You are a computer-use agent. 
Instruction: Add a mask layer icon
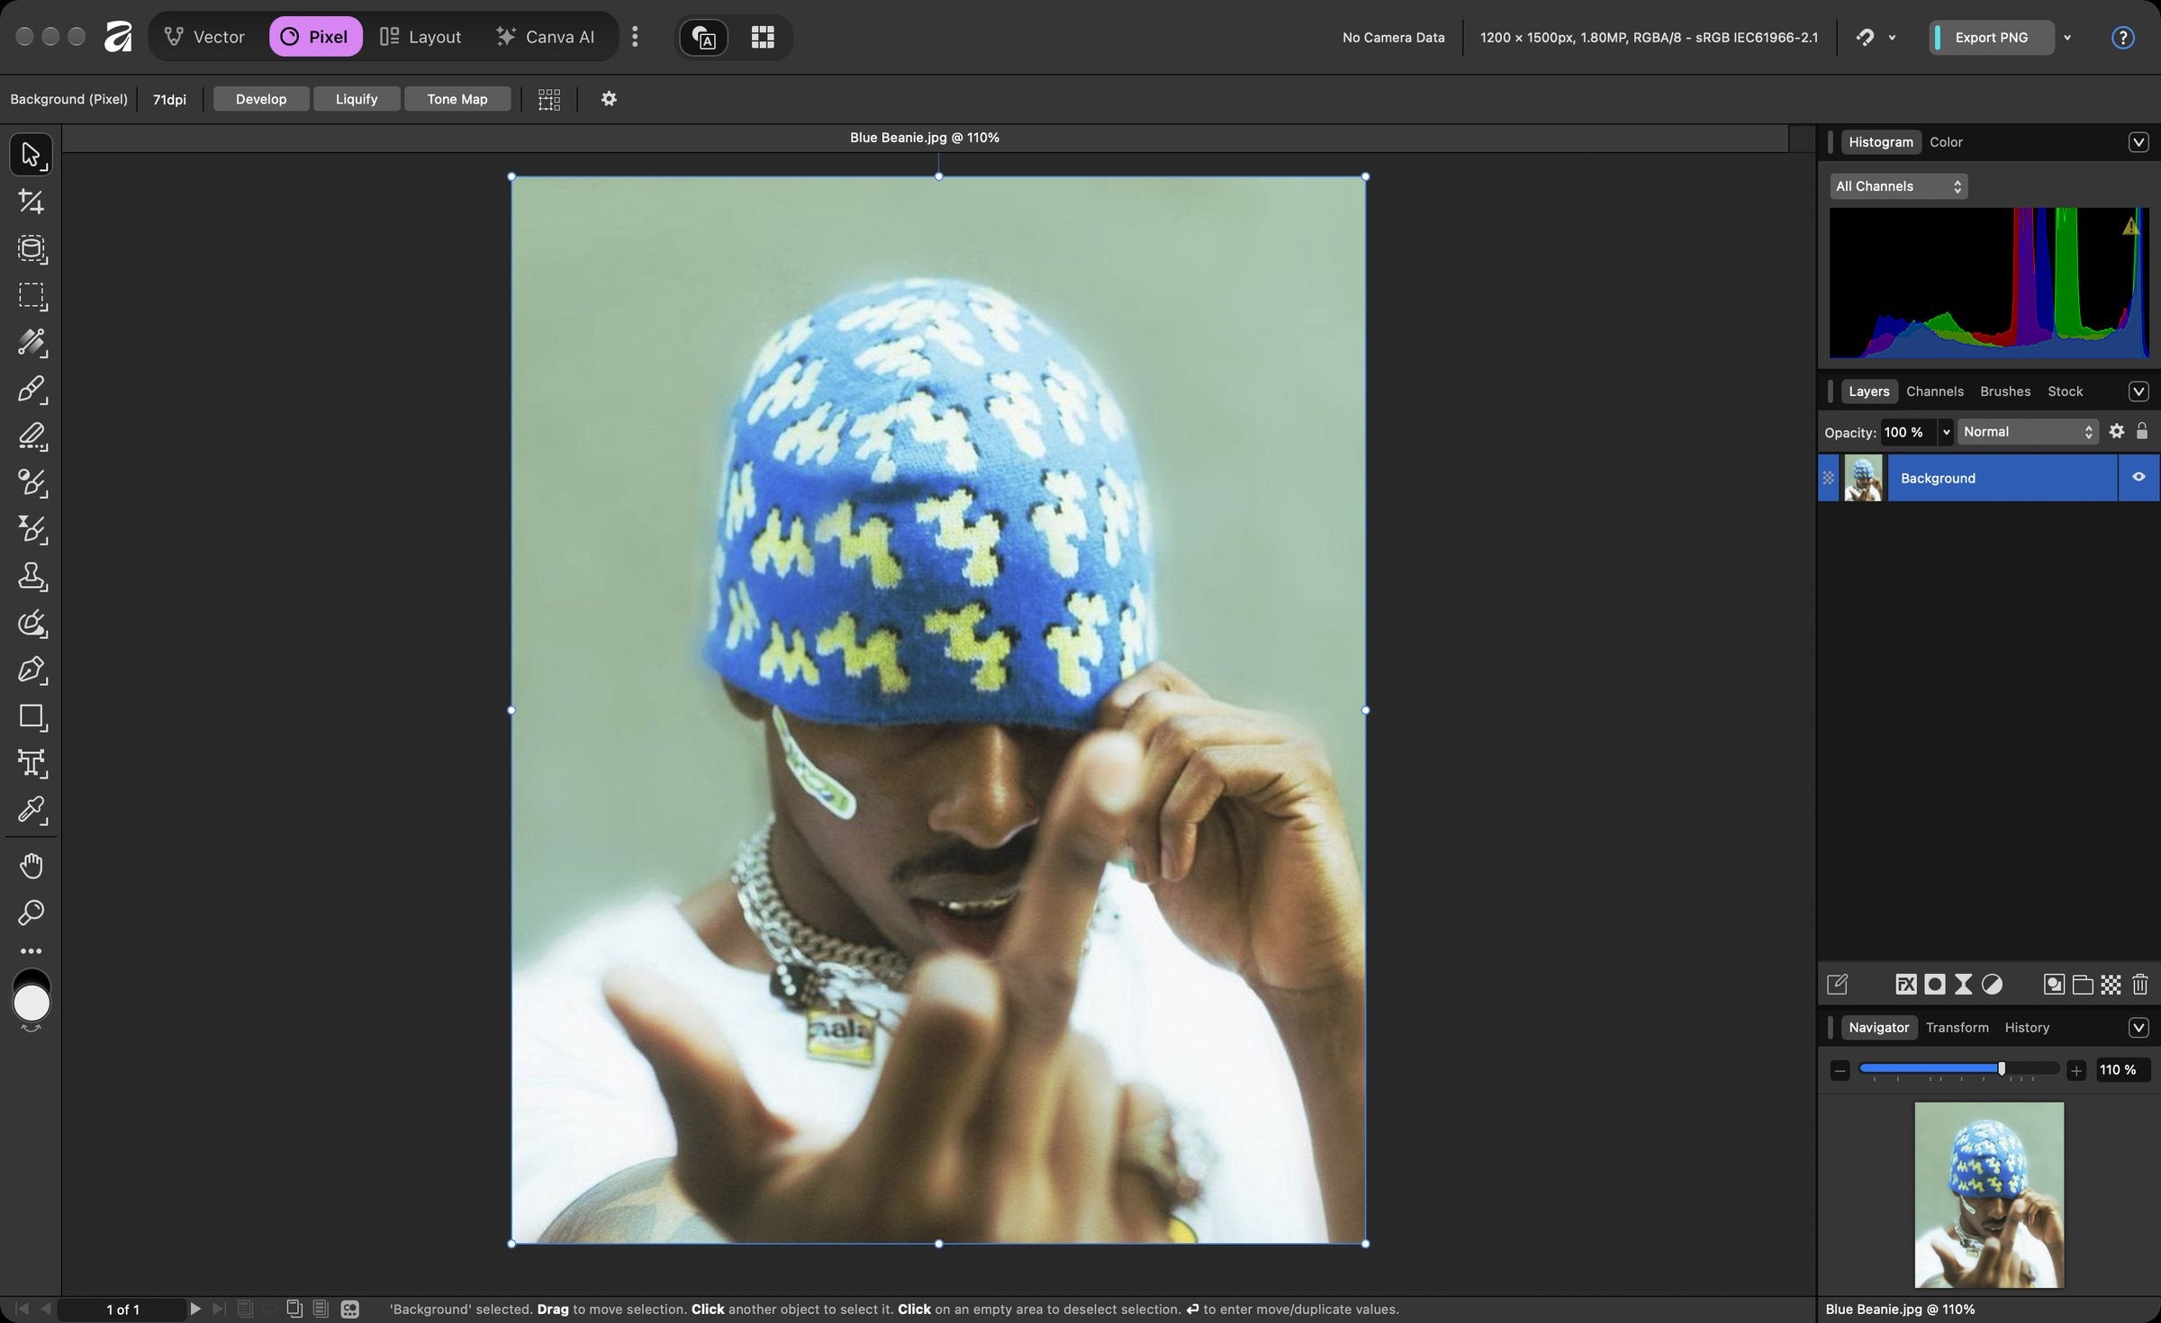1934,985
